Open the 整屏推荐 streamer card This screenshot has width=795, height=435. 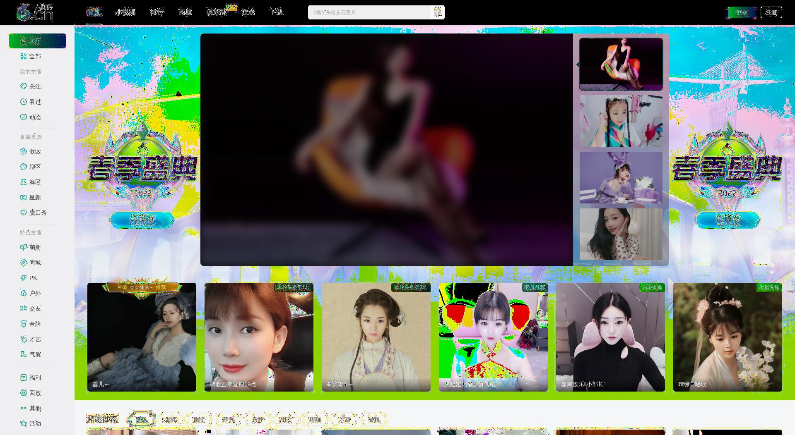coord(493,337)
